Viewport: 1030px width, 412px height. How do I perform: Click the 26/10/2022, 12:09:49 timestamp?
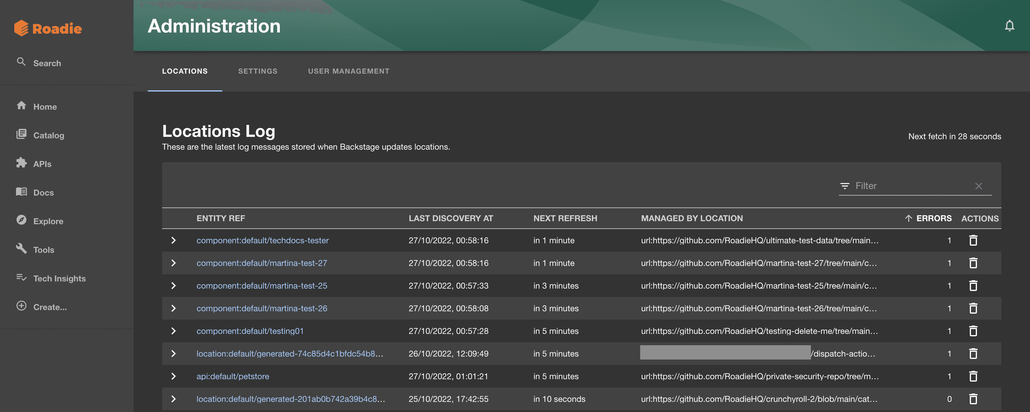[448, 354]
